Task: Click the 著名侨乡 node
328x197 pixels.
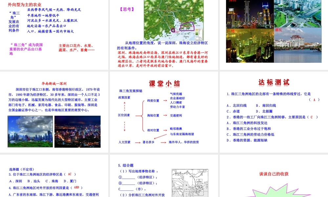Action: tap(149, 142)
